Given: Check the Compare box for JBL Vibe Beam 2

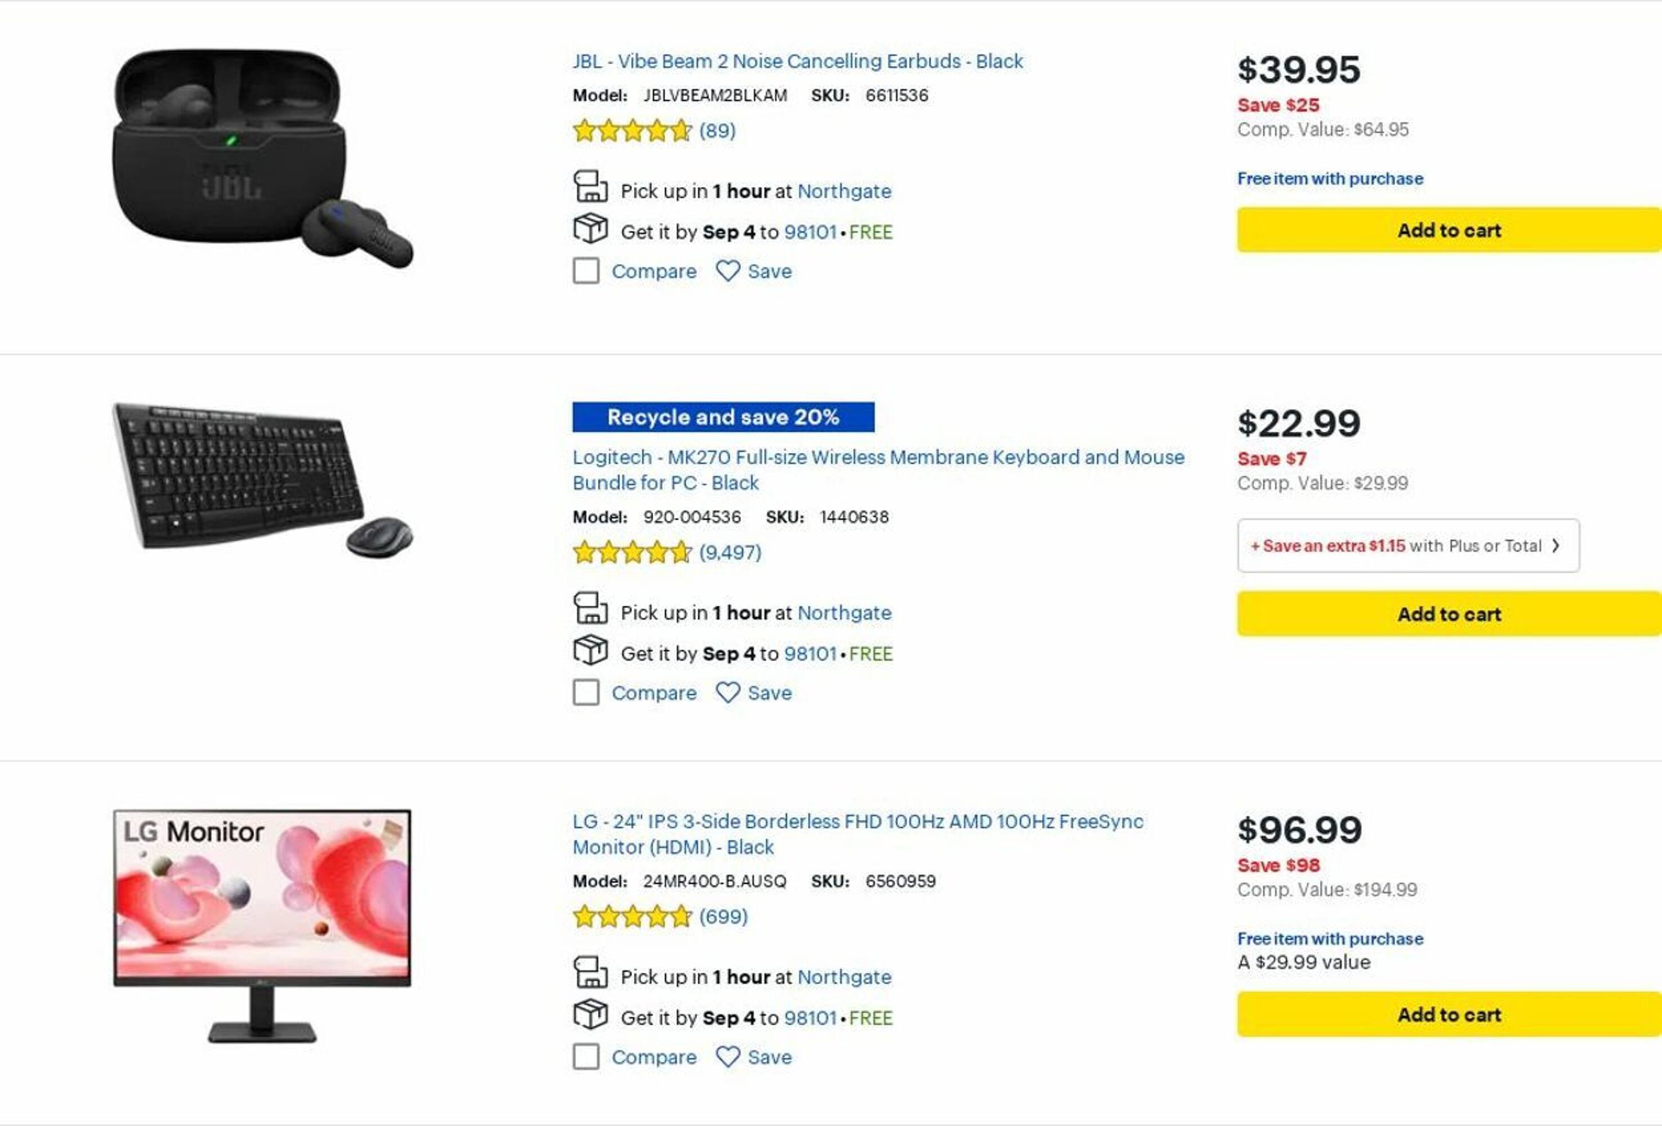Looking at the screenshot, I should [586, 271].
